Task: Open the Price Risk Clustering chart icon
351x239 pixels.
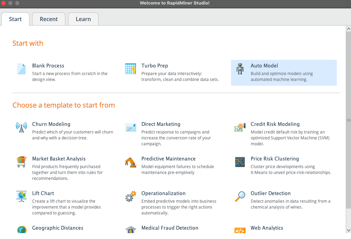Action: (240, 162)
